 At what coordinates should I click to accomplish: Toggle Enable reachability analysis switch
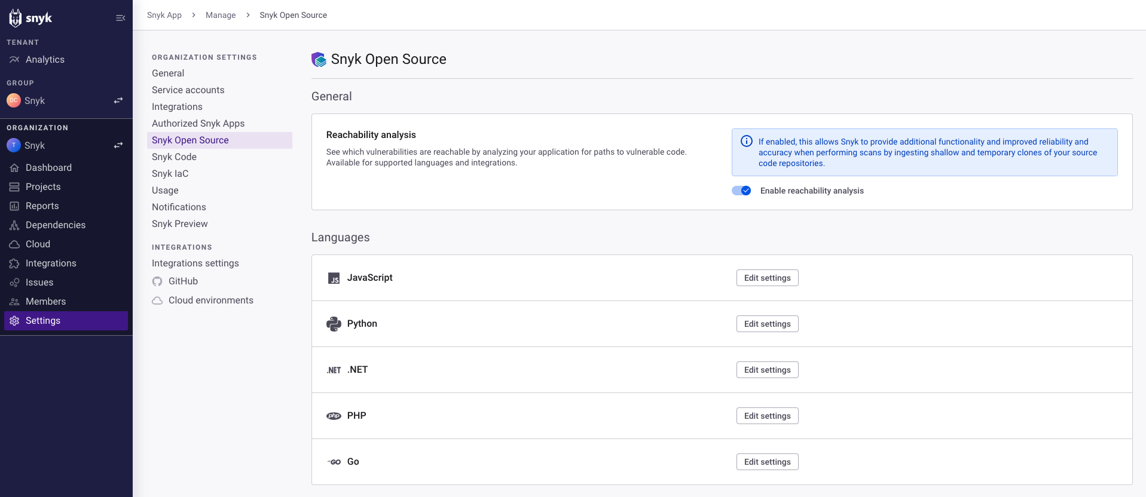[741, 191]
